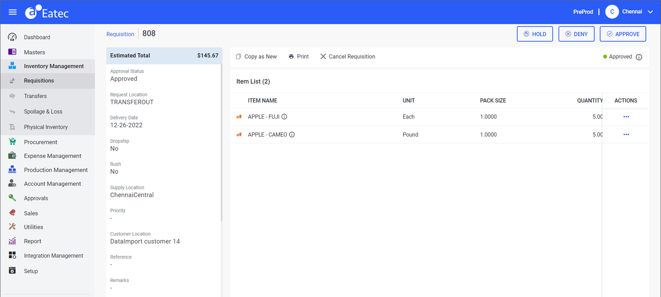This screenshot has height=297, width=661.
Task: Click the info icon beside Approved status
Action: [x=639, y=57]
